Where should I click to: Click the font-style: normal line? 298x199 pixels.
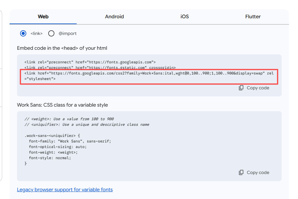tap(50, 158)
